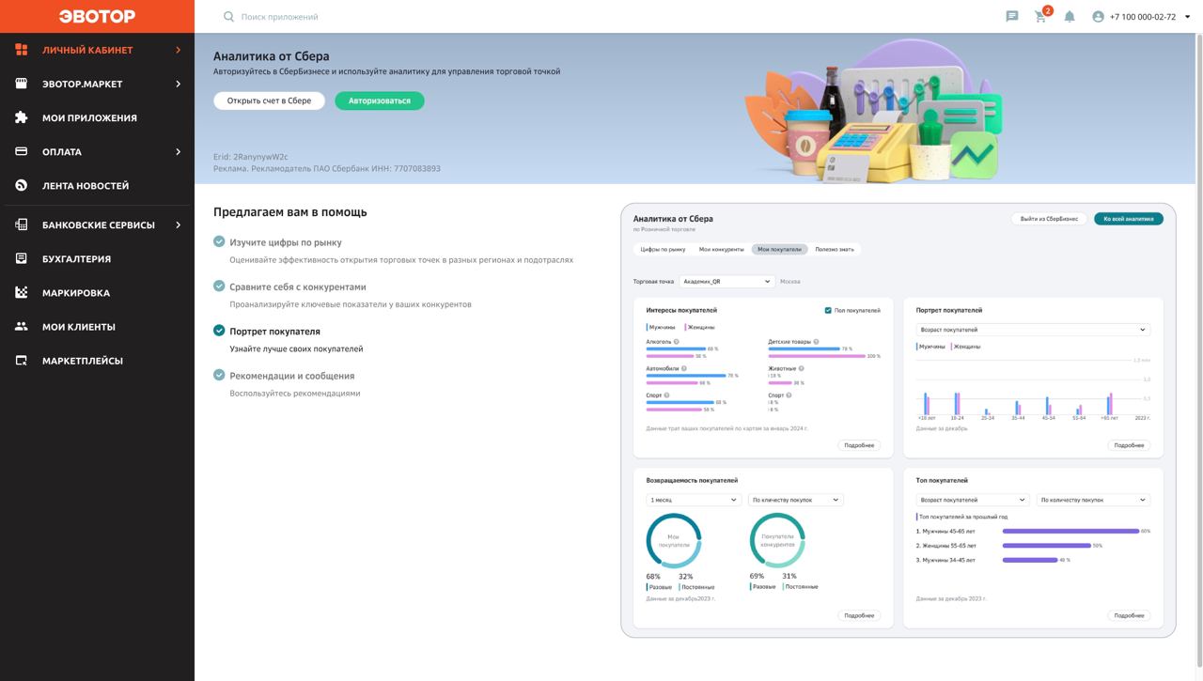Click the Лента новостей sidebar icon
The height and width of the screenshot is (681, 1203).
(x=22, y=185)
